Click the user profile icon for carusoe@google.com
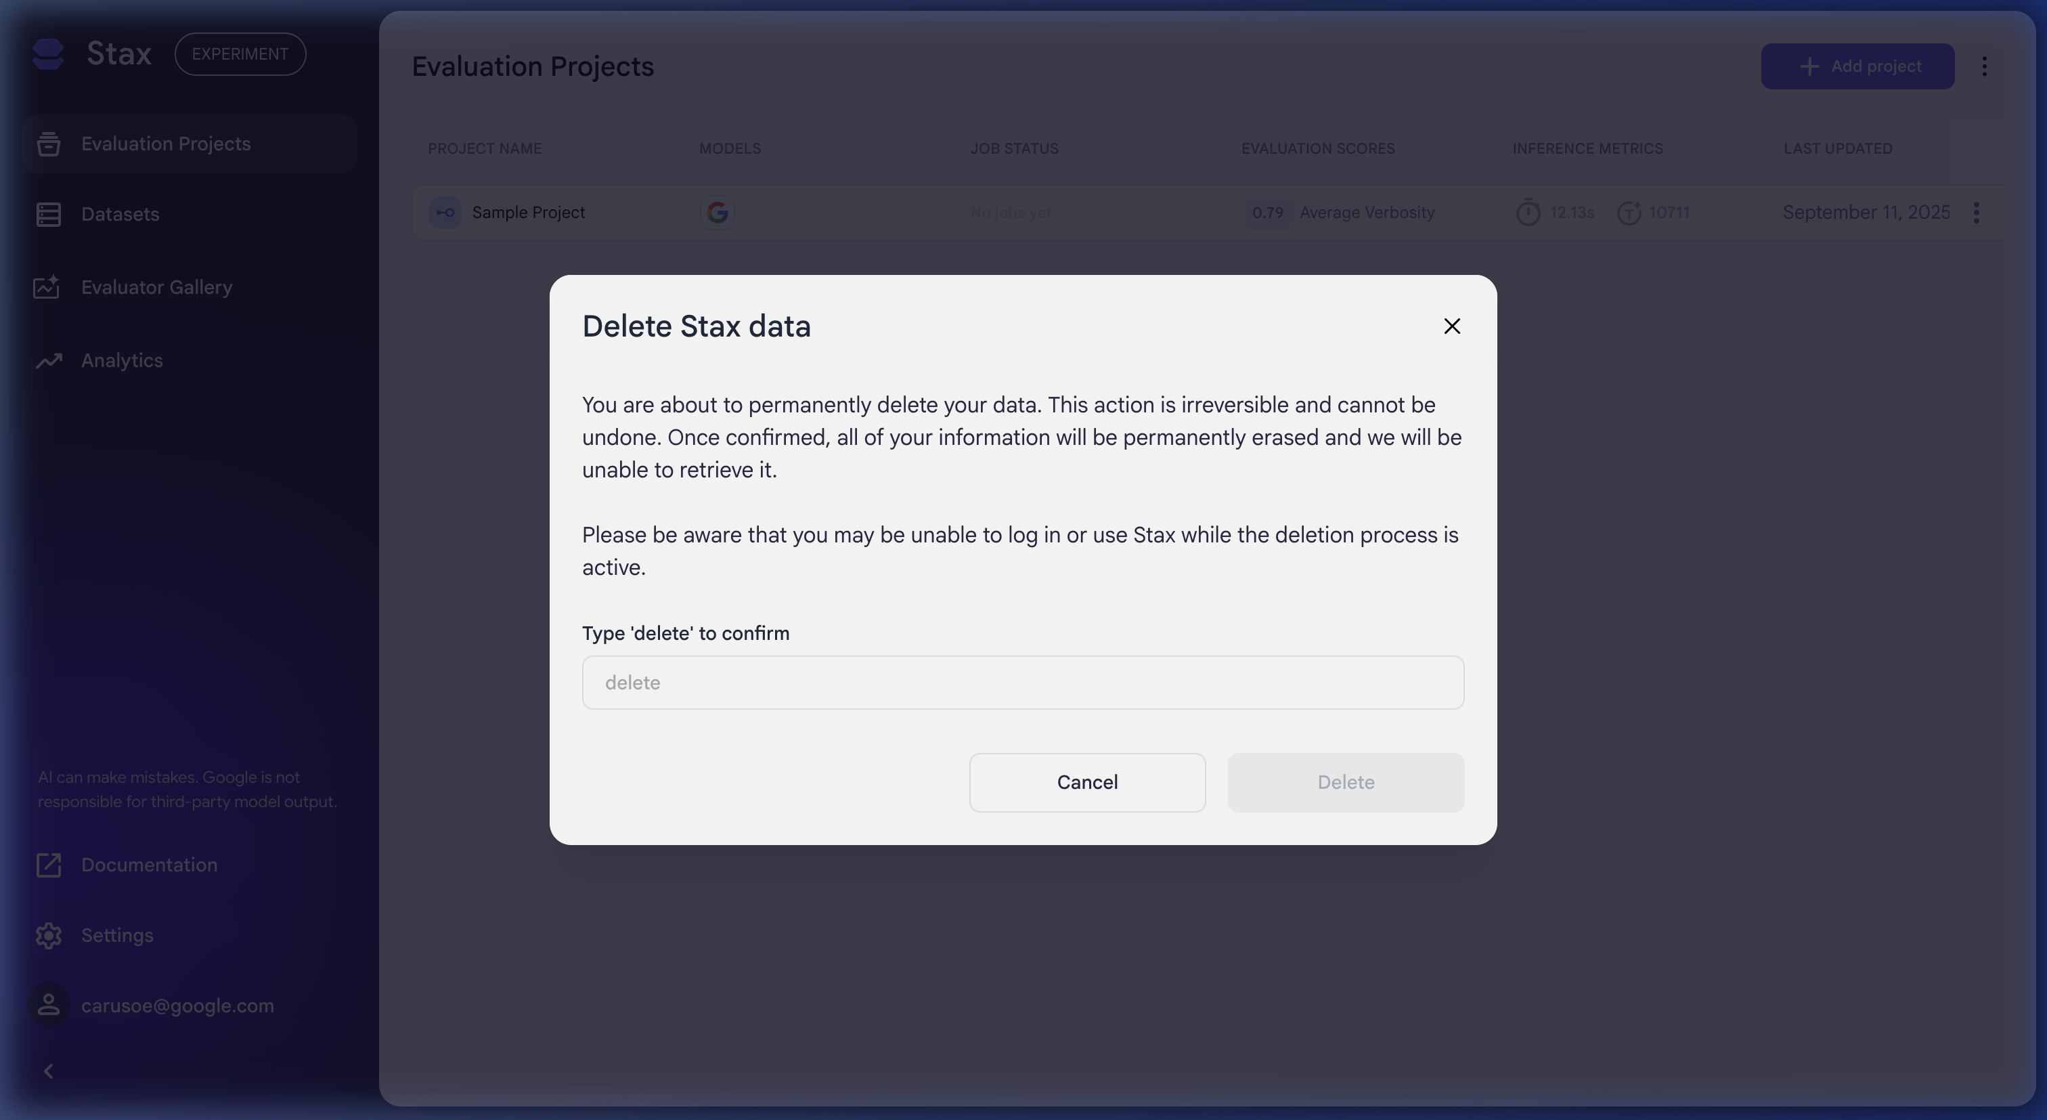 point(49,1005)
